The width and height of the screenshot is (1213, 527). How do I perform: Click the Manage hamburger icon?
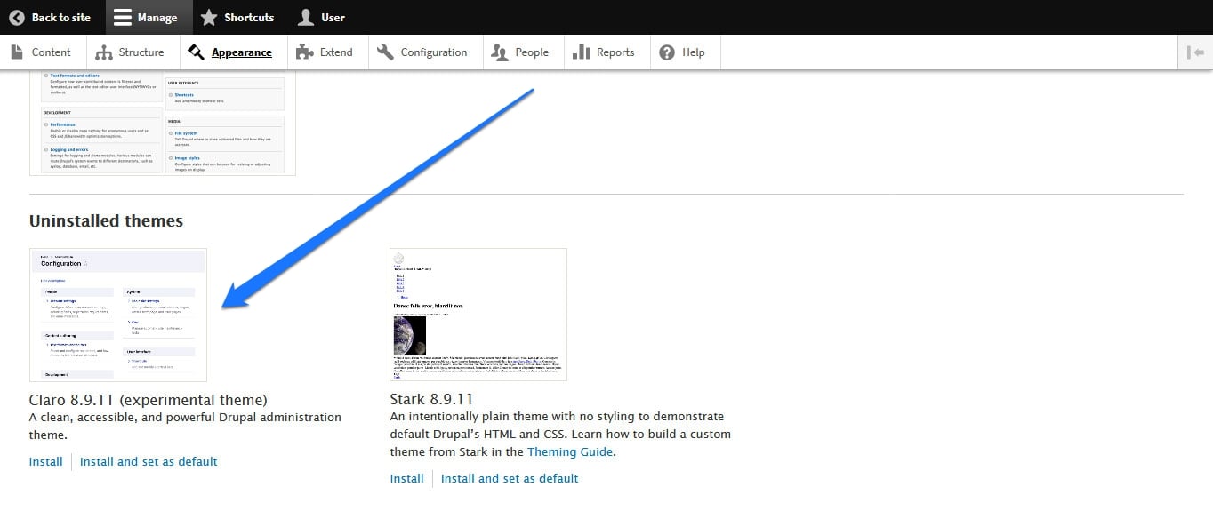[x=123, y=17]
